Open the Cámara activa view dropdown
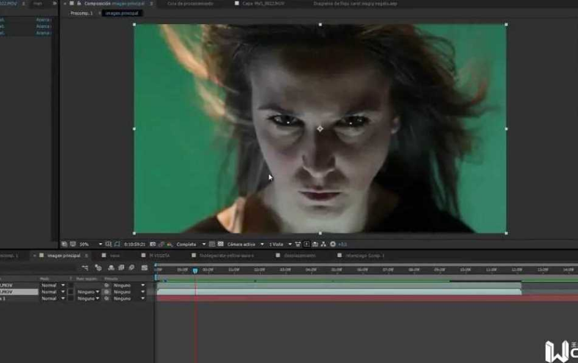The height and width of the screenshot is (363, 578). [x=245, y=244]
